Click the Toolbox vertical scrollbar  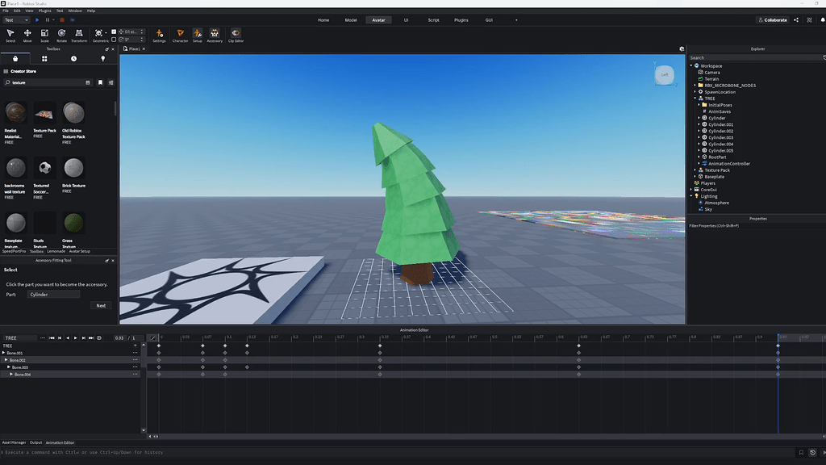115,108
